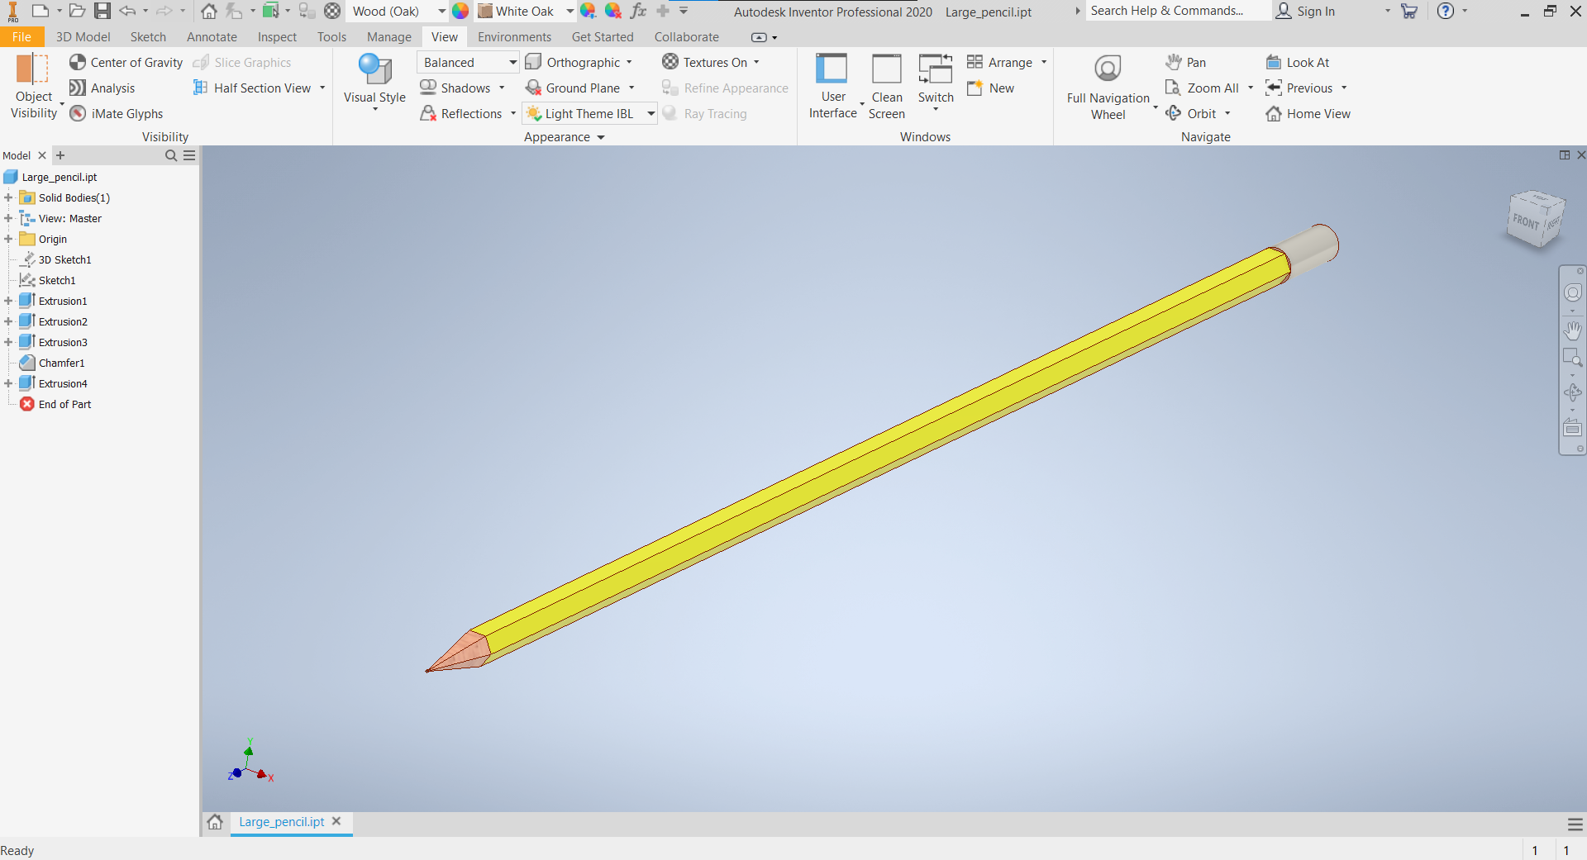Toggle Clean Screen mode

pyautogui.click(x=887, y=88)
